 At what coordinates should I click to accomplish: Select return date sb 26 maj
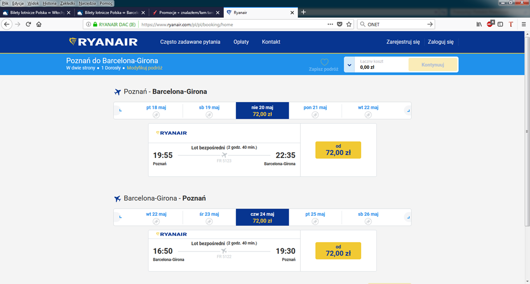(x=368, y=217)
